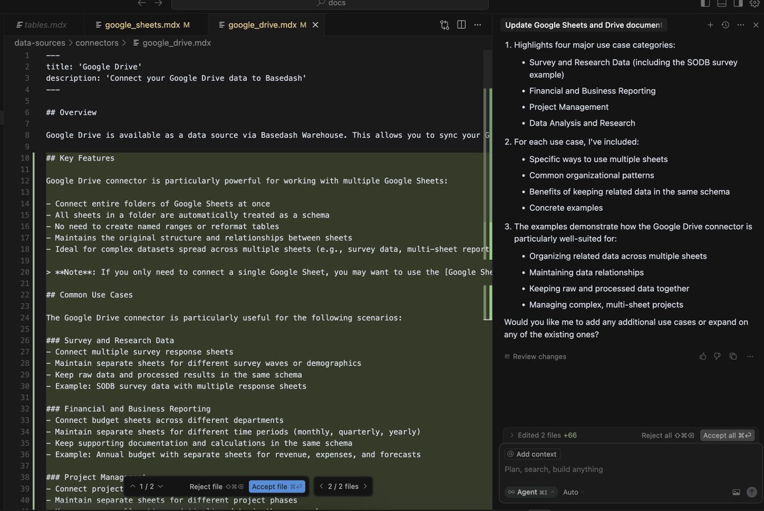Open response more options ellipsis
This screenshot has width=764, height=511.
pyautogui.click(x=749, y=356)
